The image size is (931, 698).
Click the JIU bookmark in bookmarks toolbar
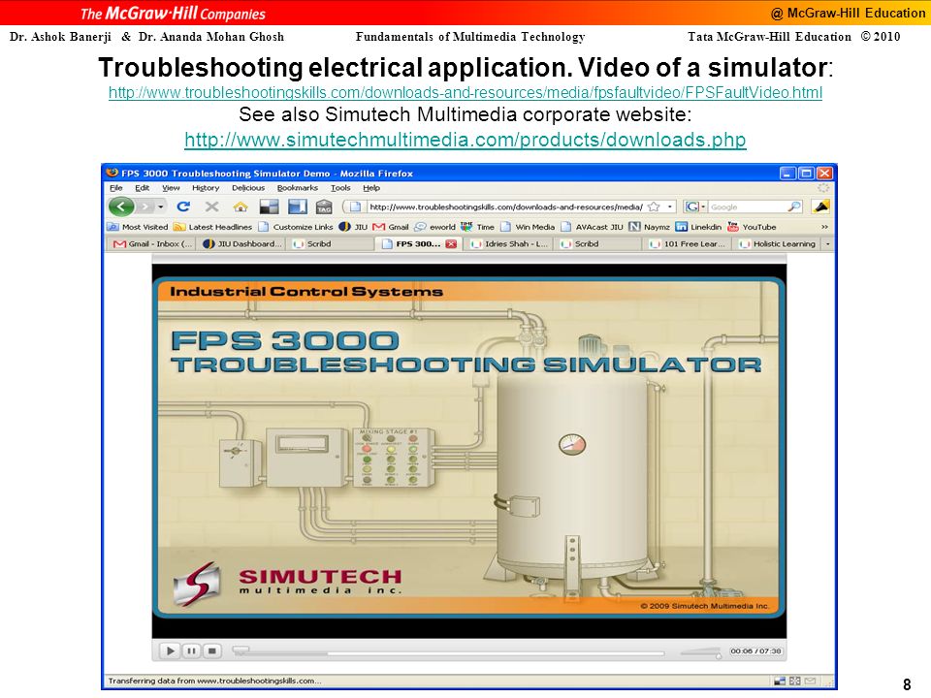[353, 227]
